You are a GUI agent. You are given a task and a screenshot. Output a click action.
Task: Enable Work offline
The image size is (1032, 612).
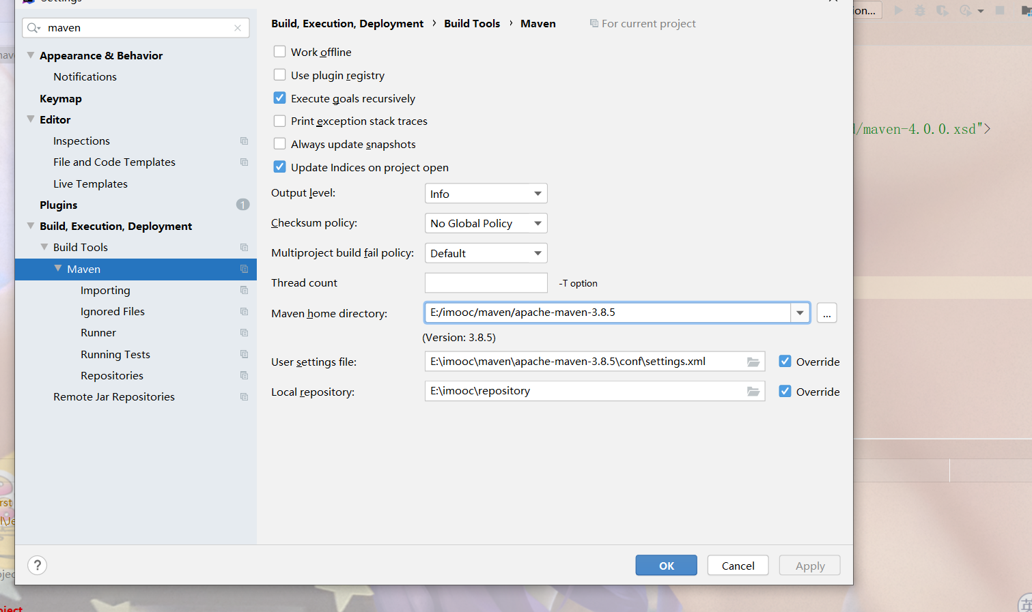279,51
